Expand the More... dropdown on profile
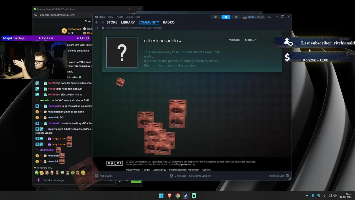This screenshot has height=200, width=355. pyautogui.click(x=251, y=40)
